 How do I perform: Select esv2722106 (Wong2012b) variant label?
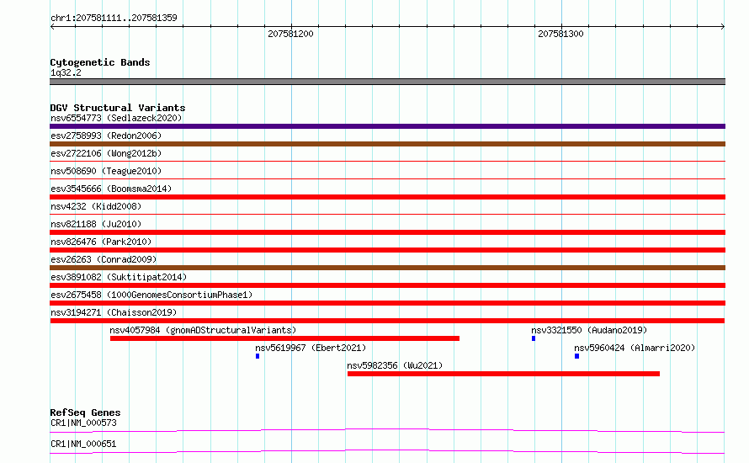(106, 153)
